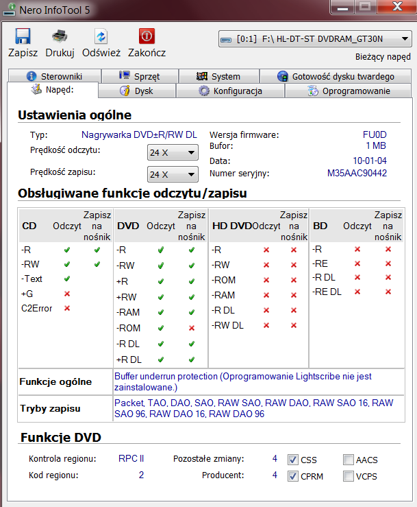This screenshot has height=507, width=417.
Task: Toggle the VCPS checkbox
Action: click(x=349, y=476)
